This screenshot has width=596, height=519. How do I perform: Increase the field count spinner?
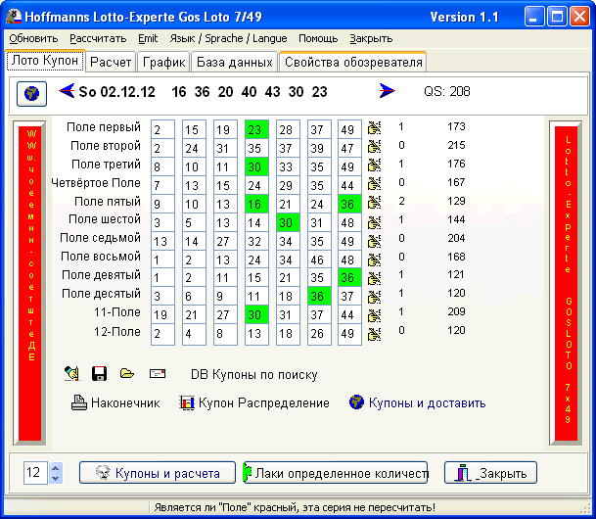56,468
